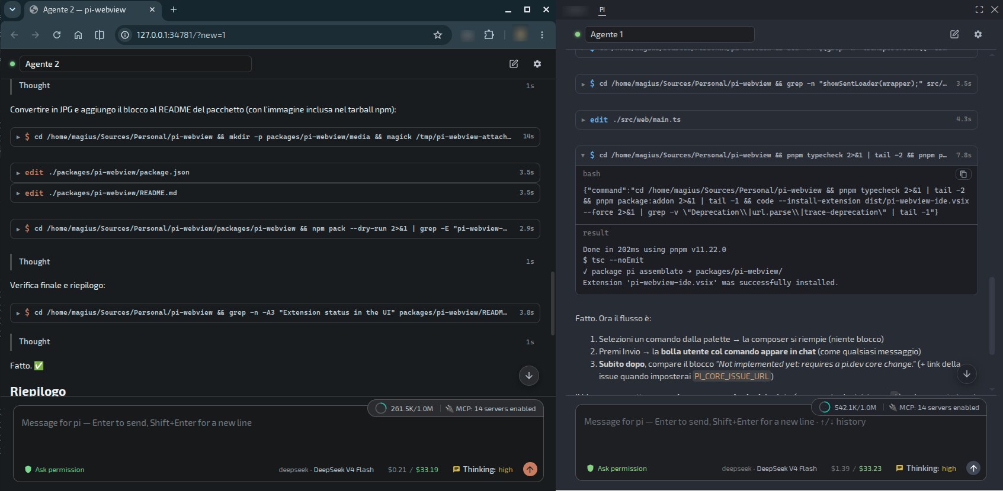
Task: Open the browser tab search dropdown
Action: point(12,9)
